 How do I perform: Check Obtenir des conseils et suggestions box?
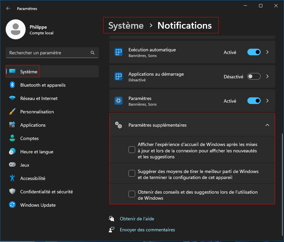coord(132,194)
